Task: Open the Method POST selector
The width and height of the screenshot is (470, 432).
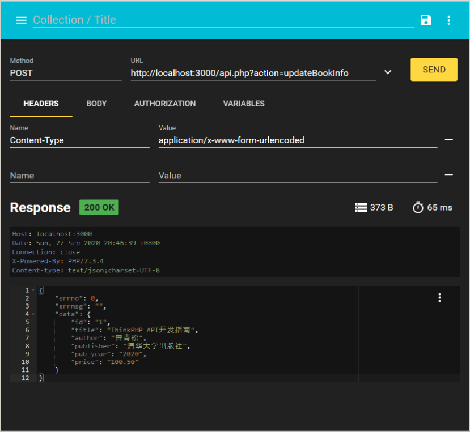Action: 66,73
